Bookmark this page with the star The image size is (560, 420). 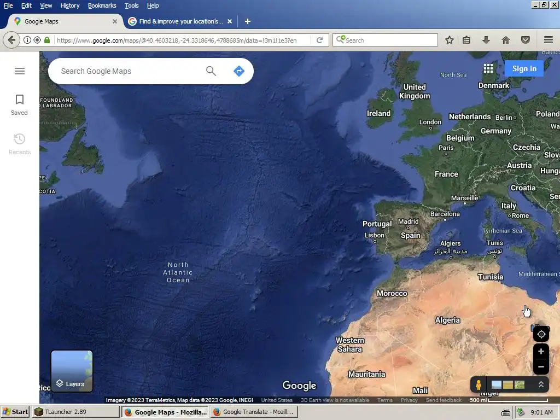pyautogui.click(x=450, y=40)
